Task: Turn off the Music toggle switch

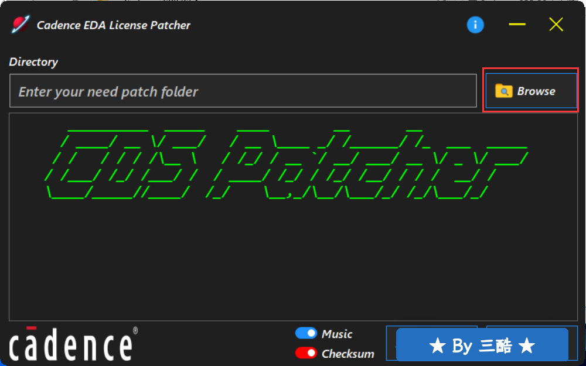Action: click(306, 333)
